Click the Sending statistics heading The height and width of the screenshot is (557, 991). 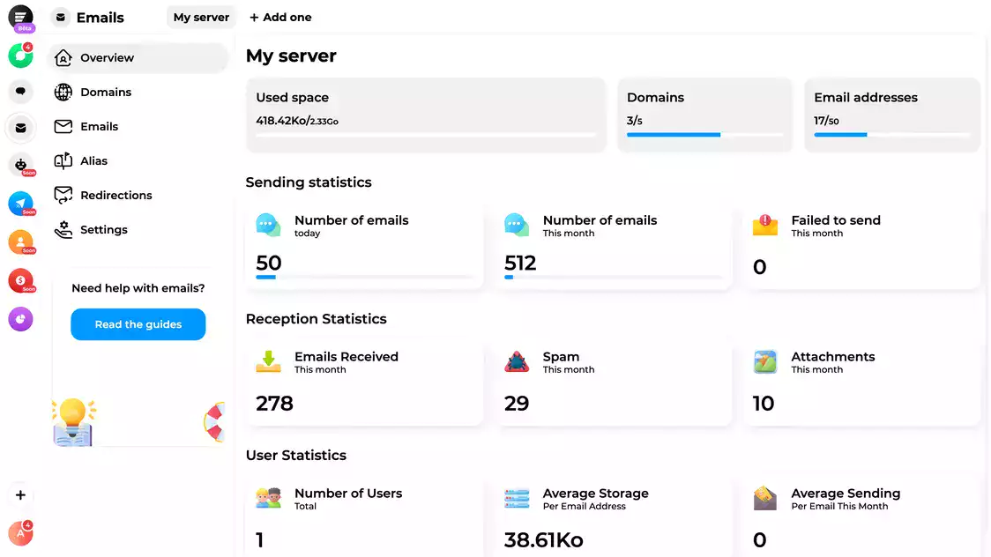(309, 182)
